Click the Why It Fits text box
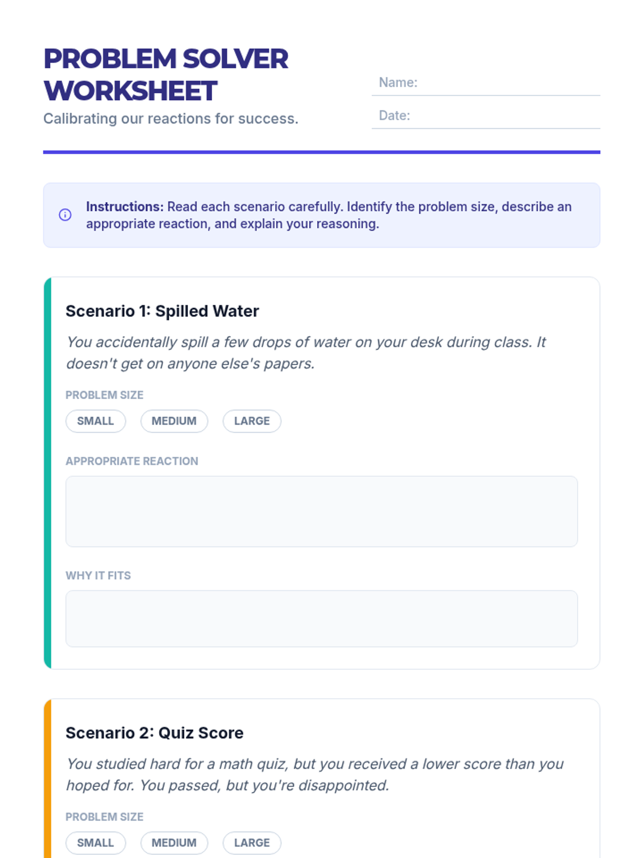This screenshot has width=643, height=858. [322, 618]
